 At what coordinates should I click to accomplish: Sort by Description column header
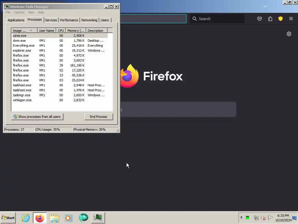pyautogui.click(x=97, y=31)
